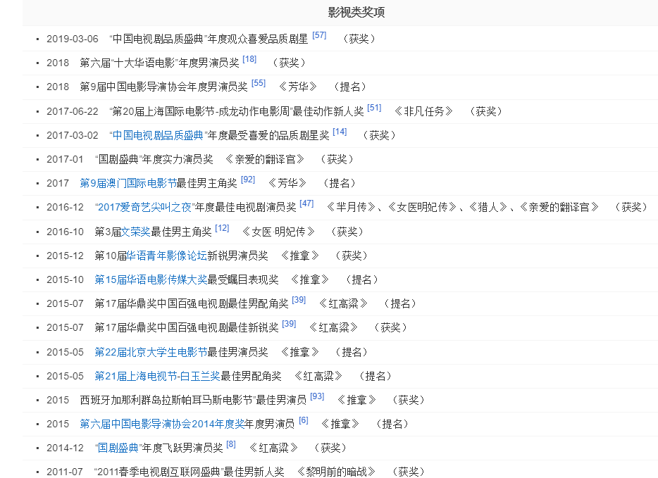The image size is (658, 478).
Task: Click the text 西班牙加那利群岛拉斯帕耳马斯电影节
Action: [166, 400]
